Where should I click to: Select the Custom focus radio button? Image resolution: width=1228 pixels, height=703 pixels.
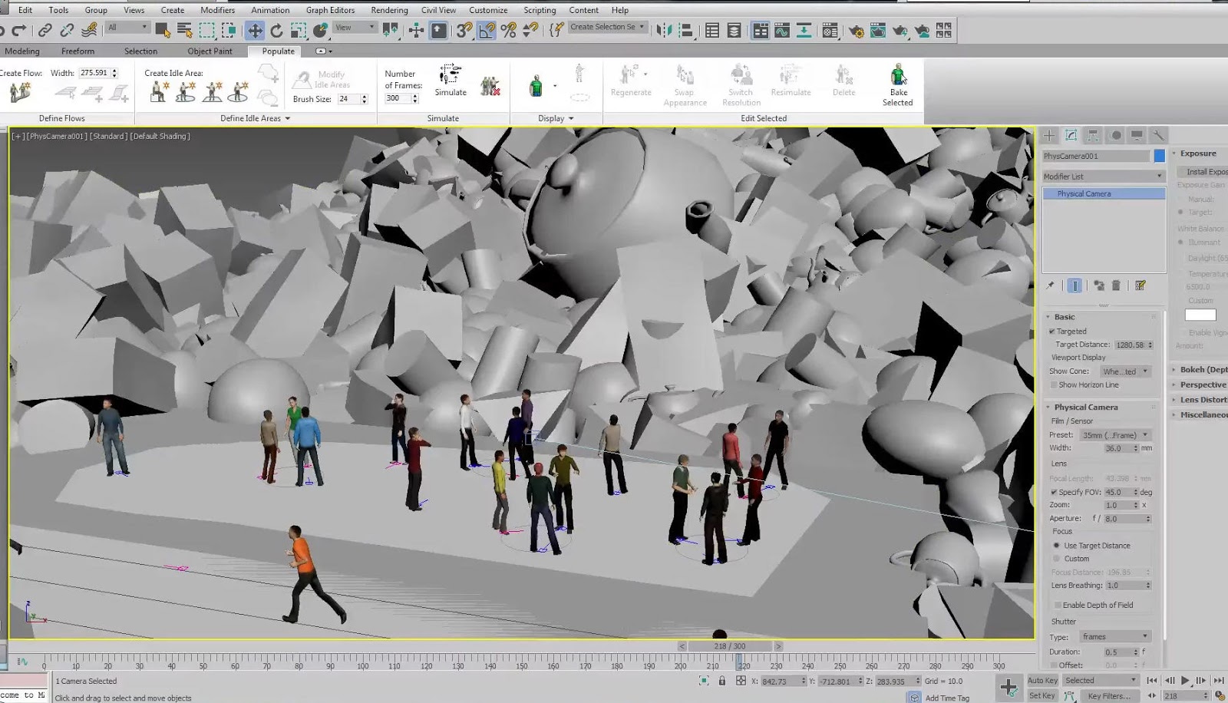pos(1057,559)
